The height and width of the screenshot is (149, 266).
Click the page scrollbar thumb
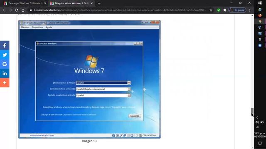pos(252,111)
